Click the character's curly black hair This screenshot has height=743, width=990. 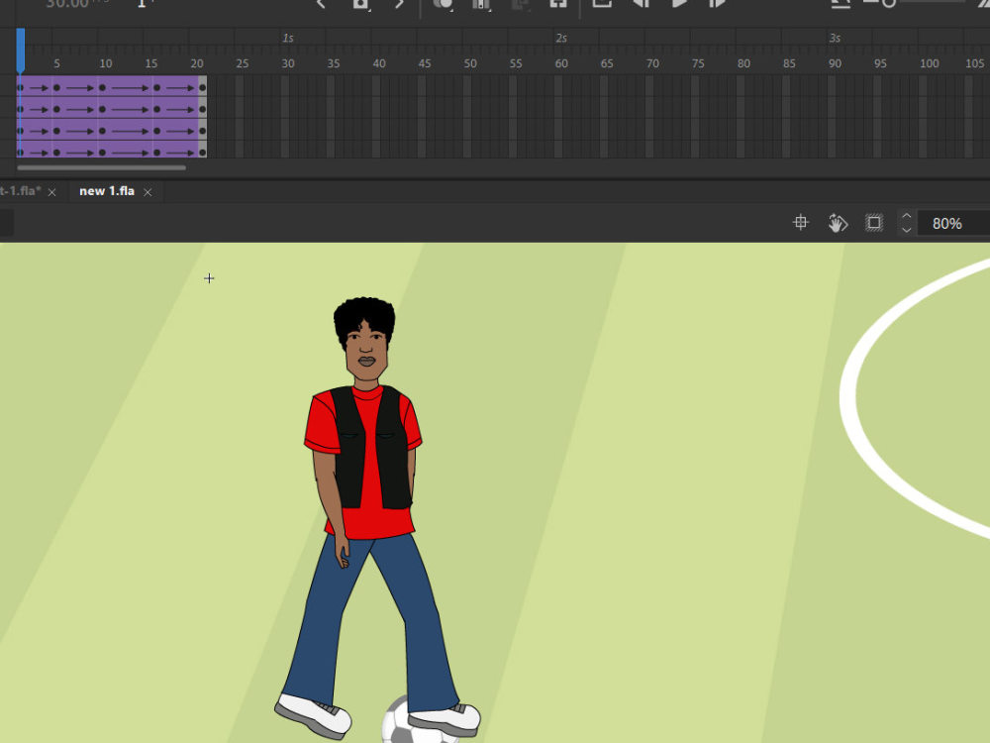point(364,316)
